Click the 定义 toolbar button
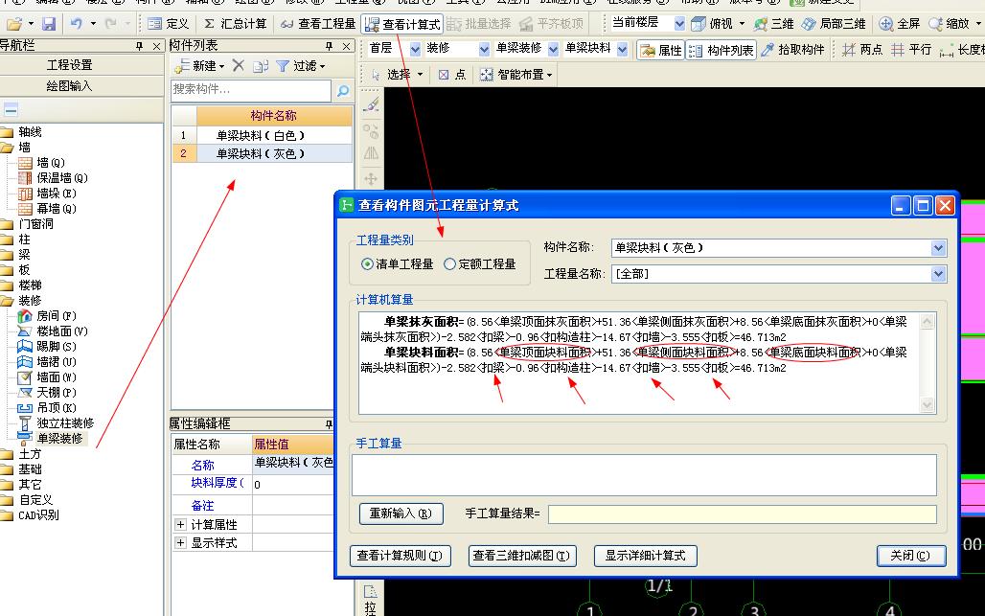The height and width of the screenshot is (616, 985). point(168,24)
